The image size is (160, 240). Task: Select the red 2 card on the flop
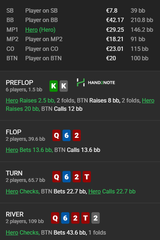[77, 135]
